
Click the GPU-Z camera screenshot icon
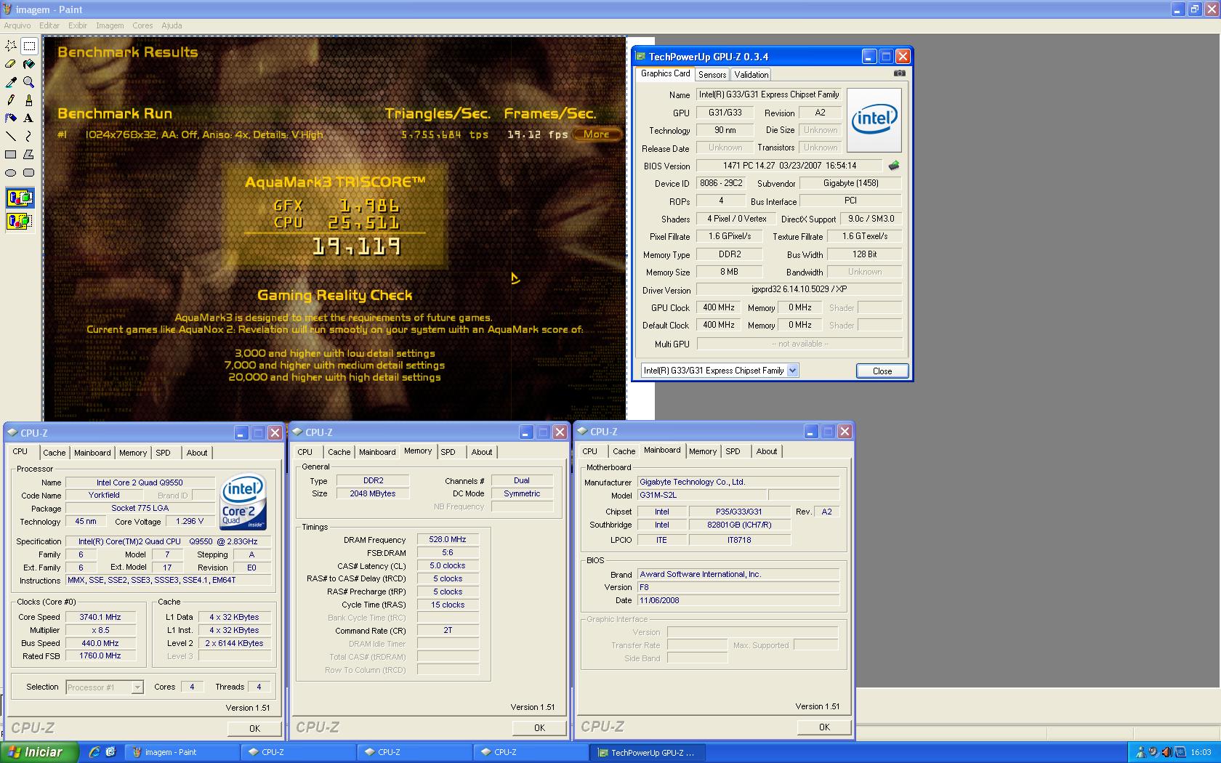(899, 73)
